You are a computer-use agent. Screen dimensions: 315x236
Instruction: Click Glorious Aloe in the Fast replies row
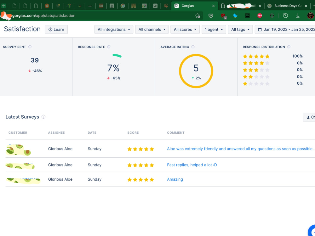coord(60,165)
